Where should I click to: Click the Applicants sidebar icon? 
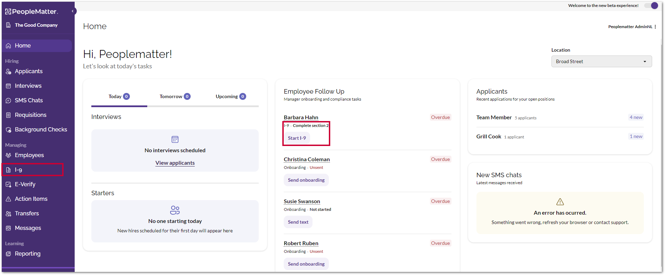[8, 71]
